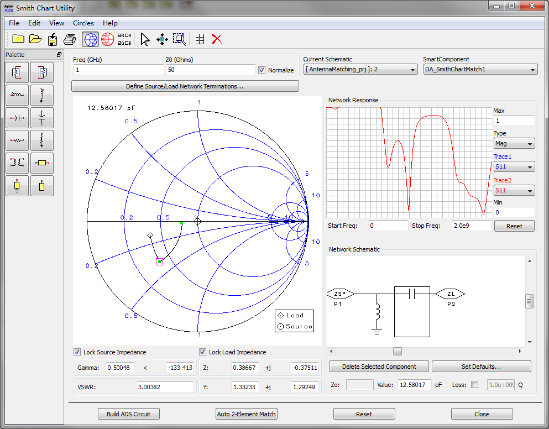Toggle the blue impedance chart icon

[x=90, y=39]
